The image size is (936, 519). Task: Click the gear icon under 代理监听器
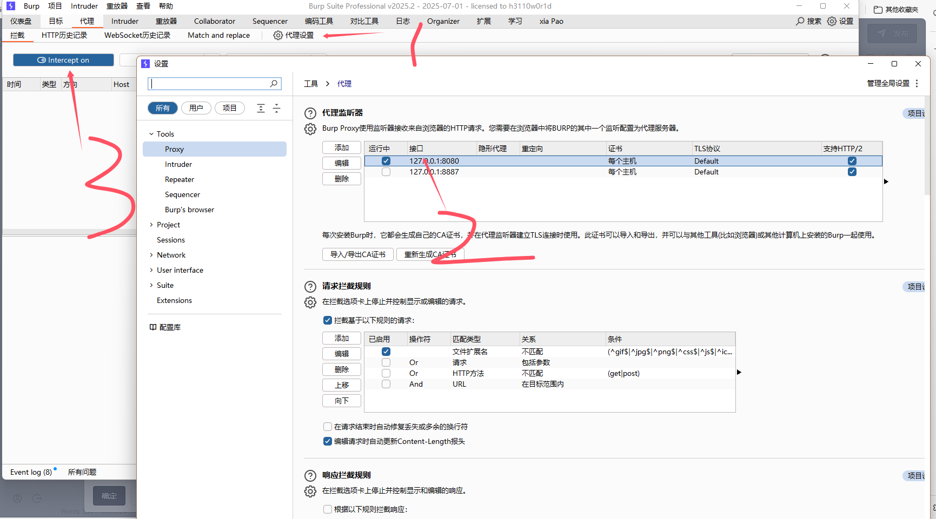point(310,129)
